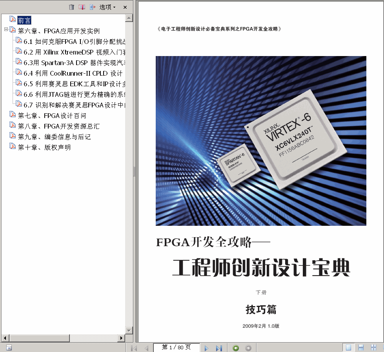Click the icon in the bottom-left status bar
The height and width of the screenshot is (352, 384).
(9, 348)
